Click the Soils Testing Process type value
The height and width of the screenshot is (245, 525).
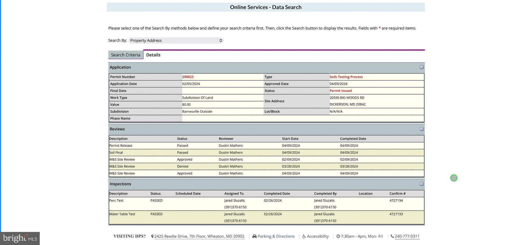[346, 77]
